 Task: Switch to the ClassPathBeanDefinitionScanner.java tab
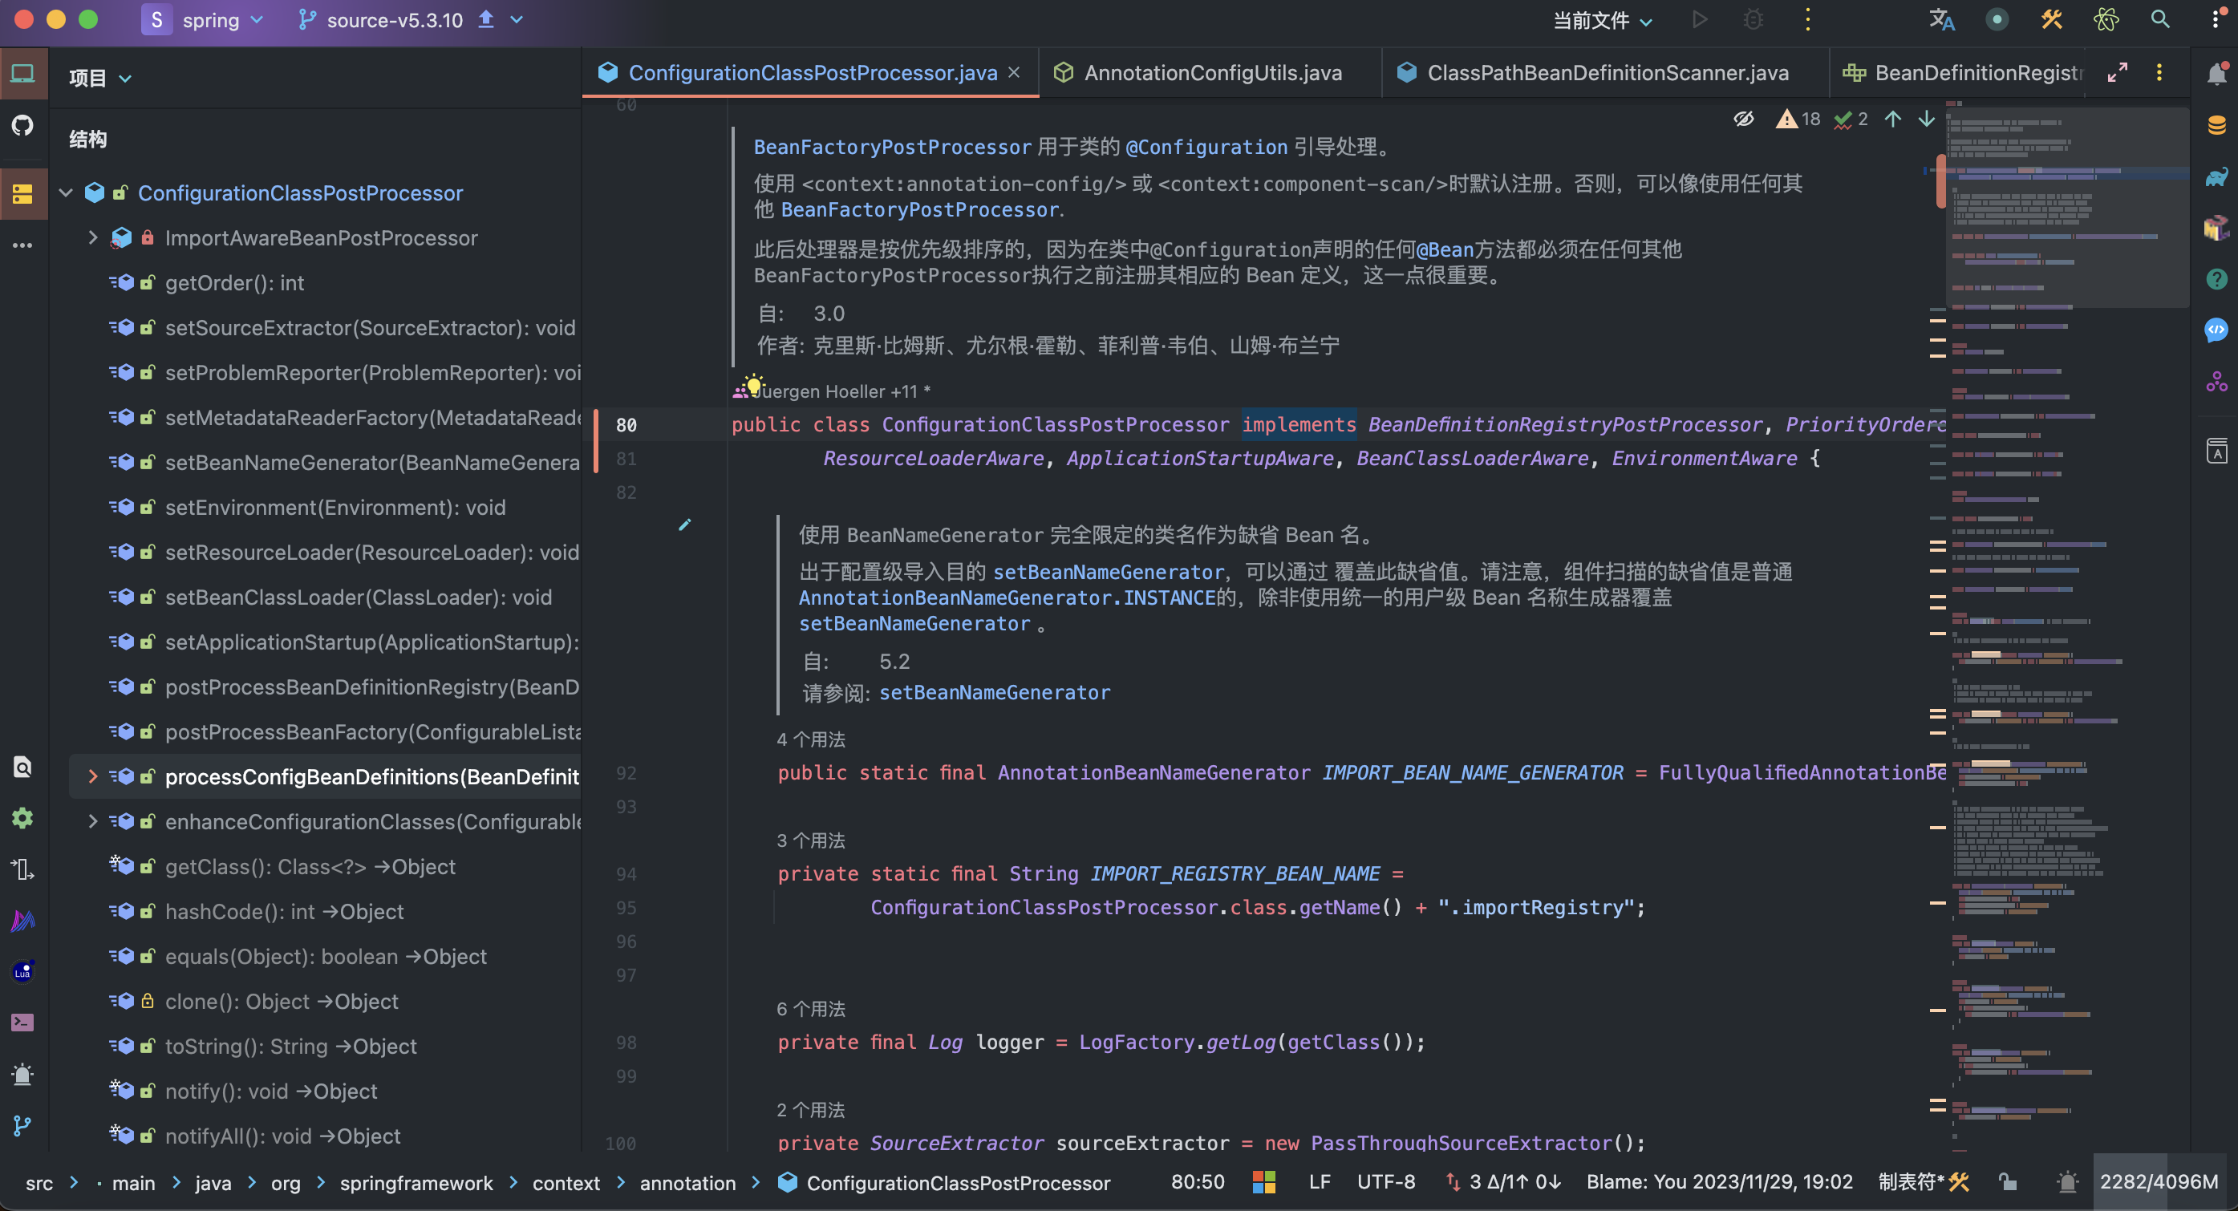[x=1607, y=73]
